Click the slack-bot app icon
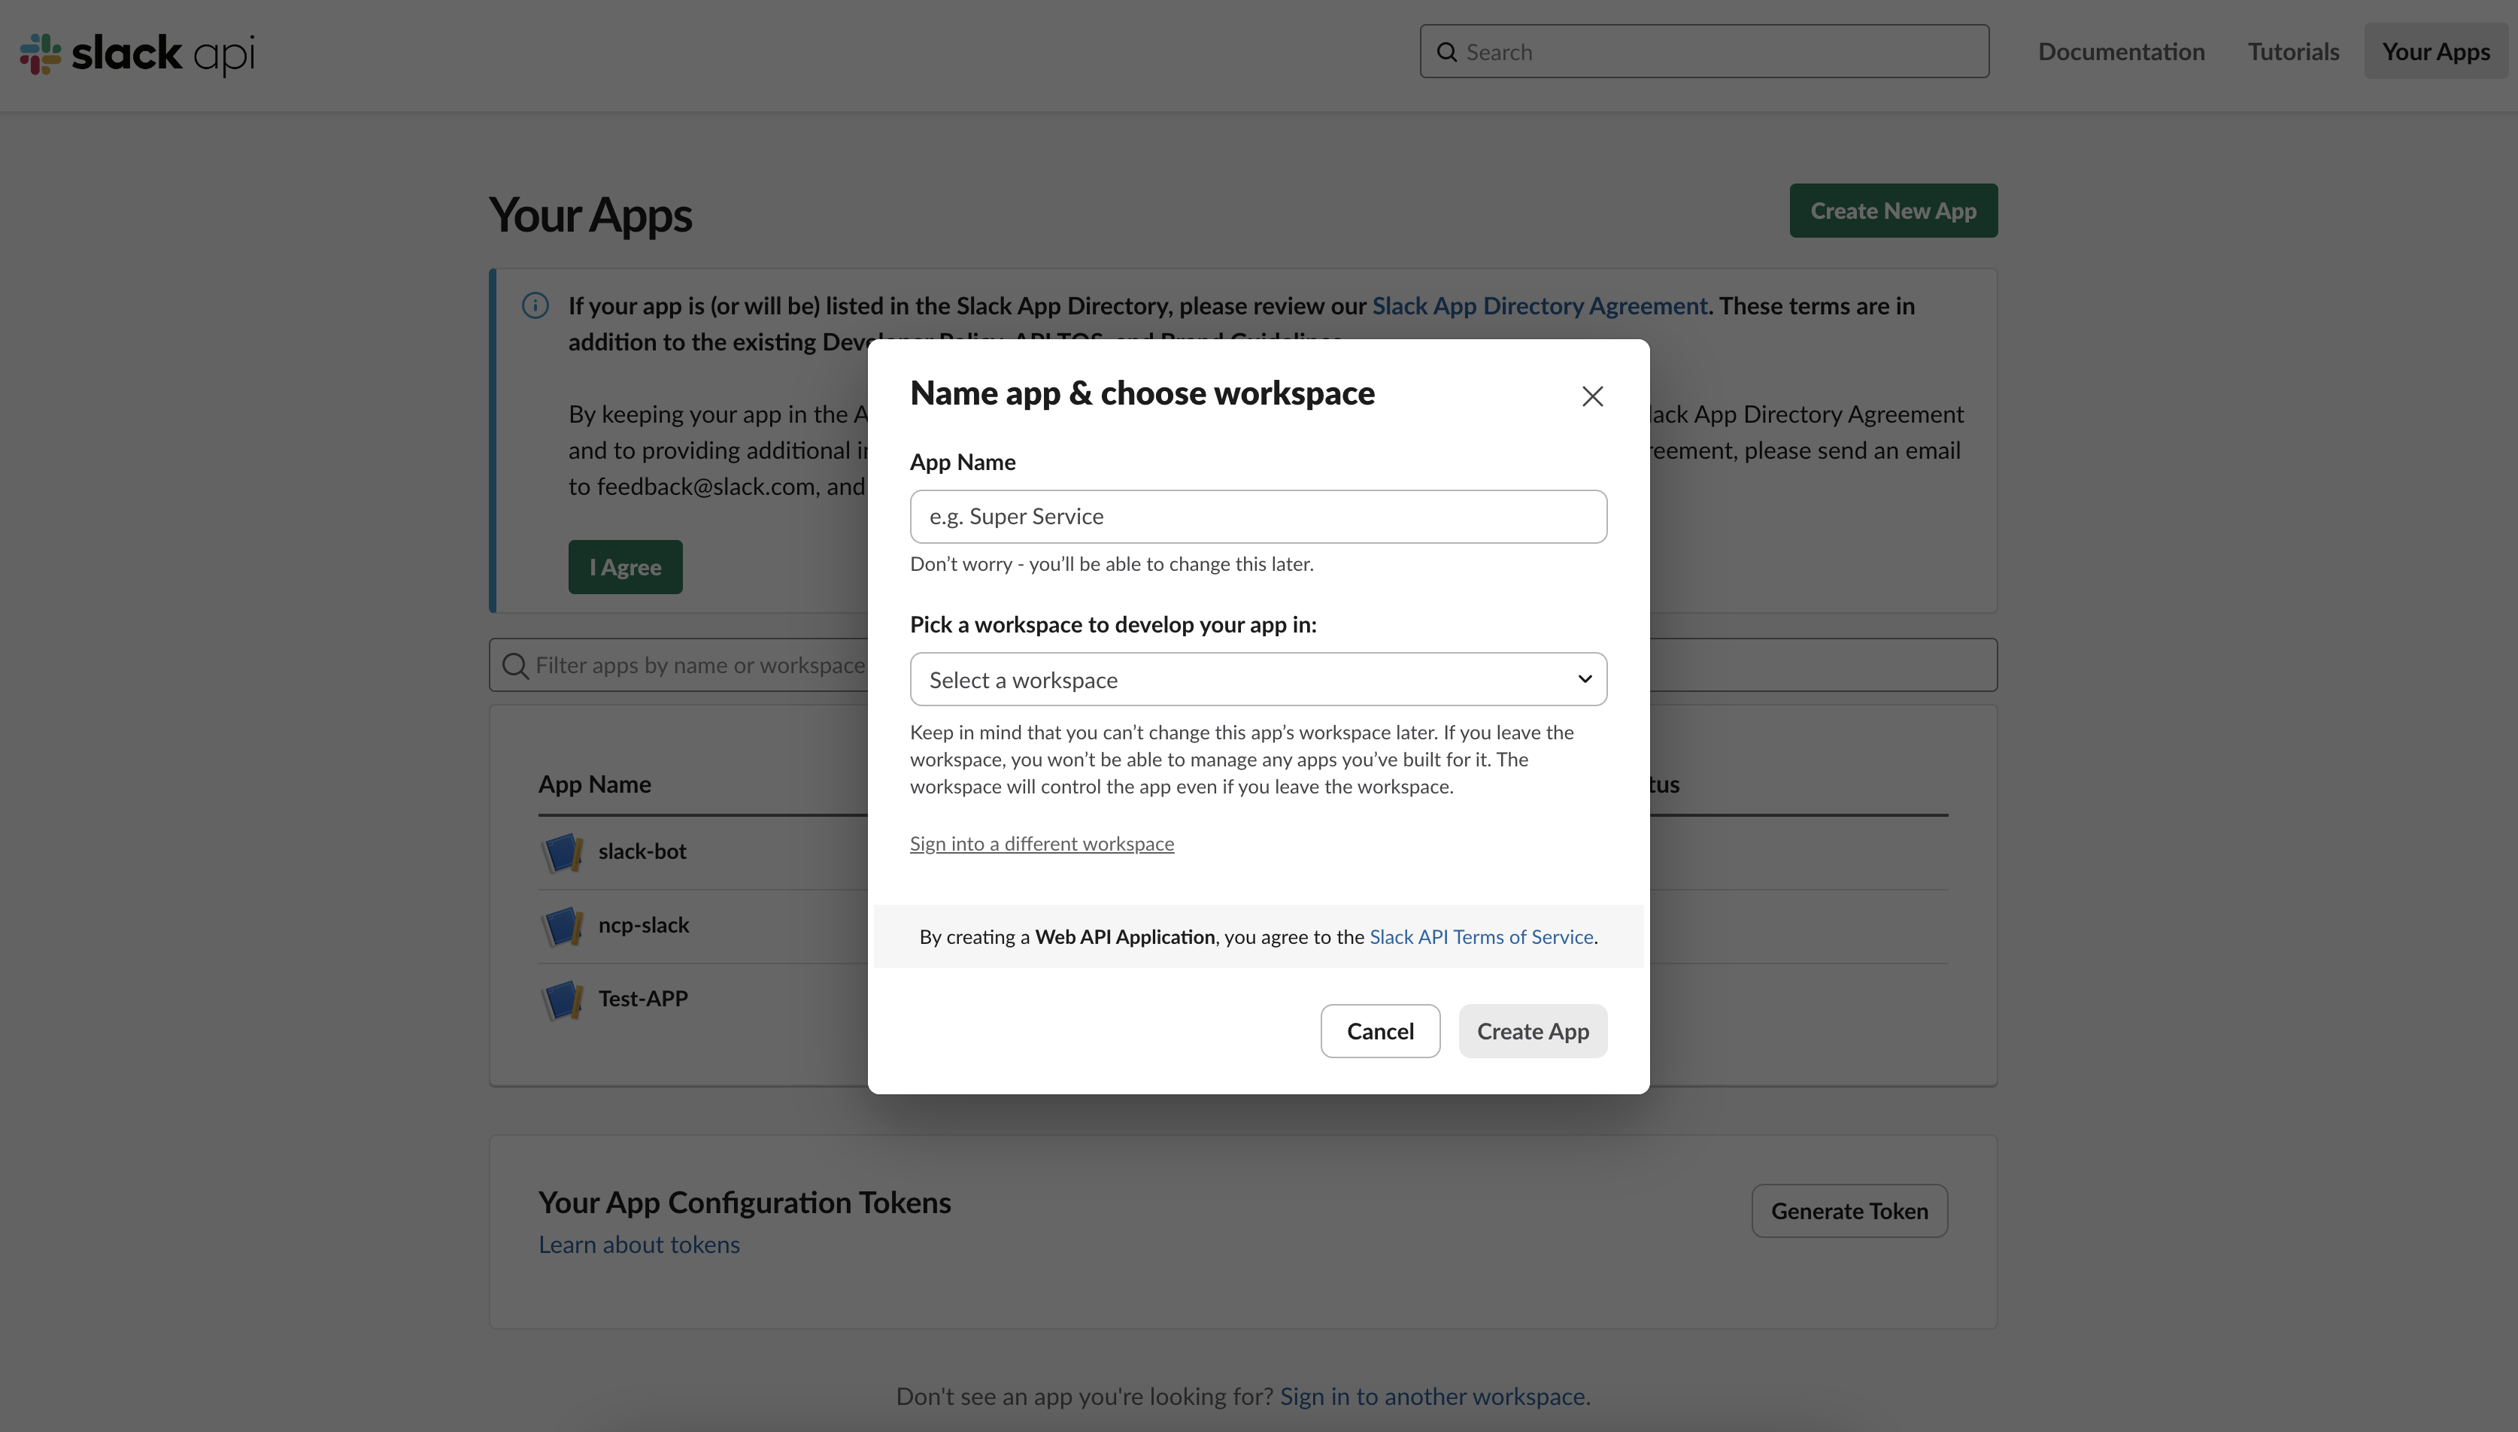Viewport: 2518px width, 1432px height. click(x=563, y=851)
